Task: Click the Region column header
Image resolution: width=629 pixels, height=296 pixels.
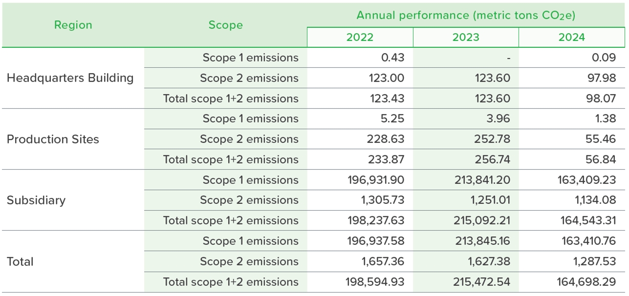Action: tap(73, 25)
